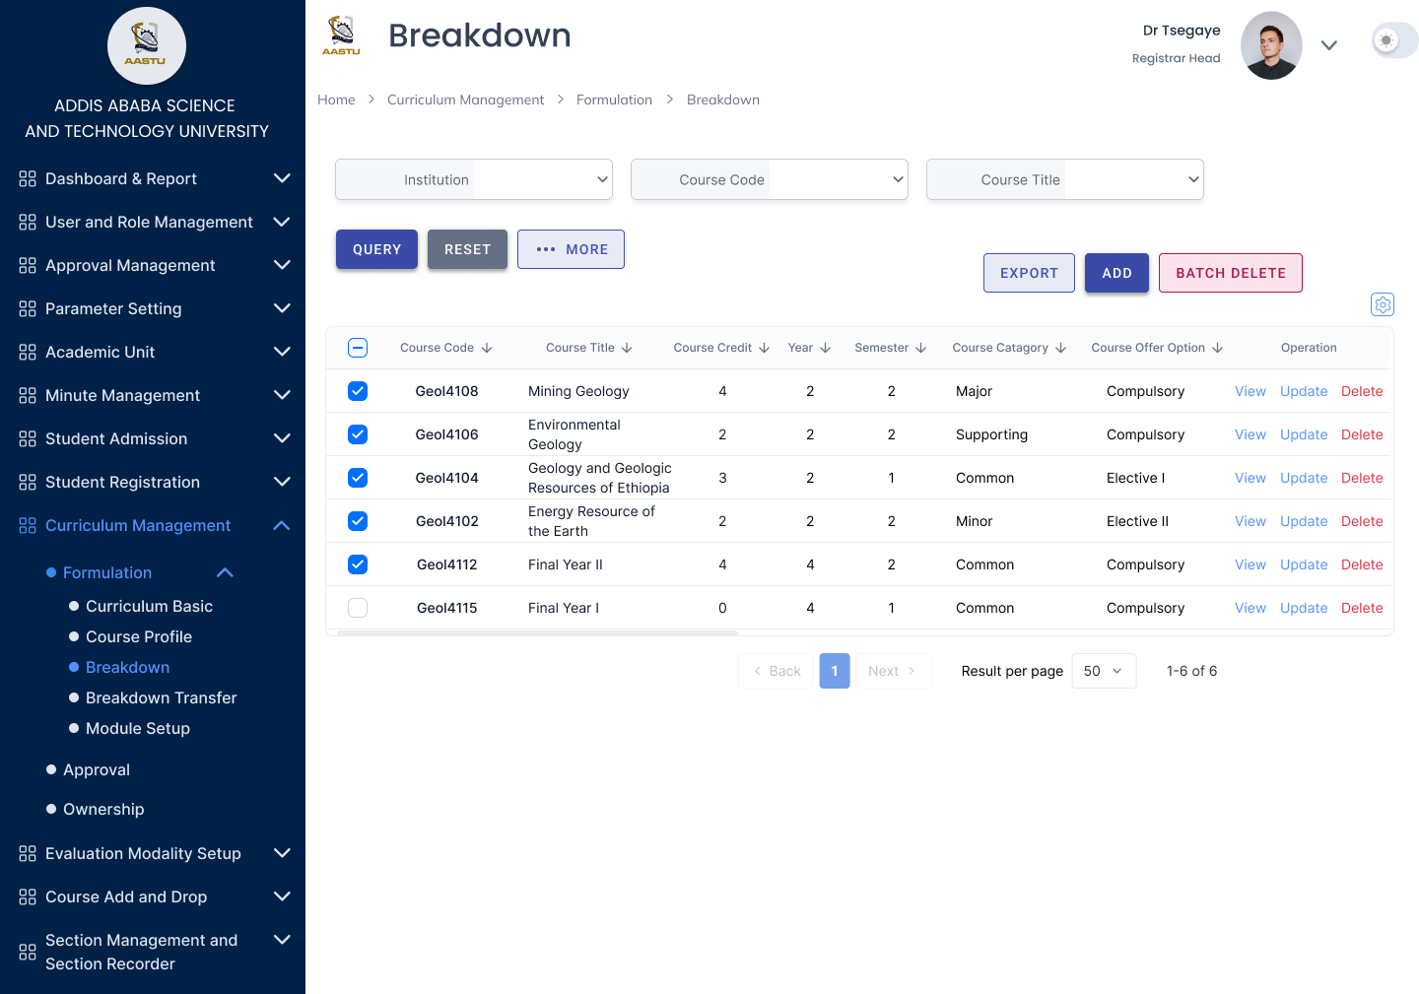
Task: Click Update link for Geol4104
Action: pyautogui.click(x=1303, y=478)
